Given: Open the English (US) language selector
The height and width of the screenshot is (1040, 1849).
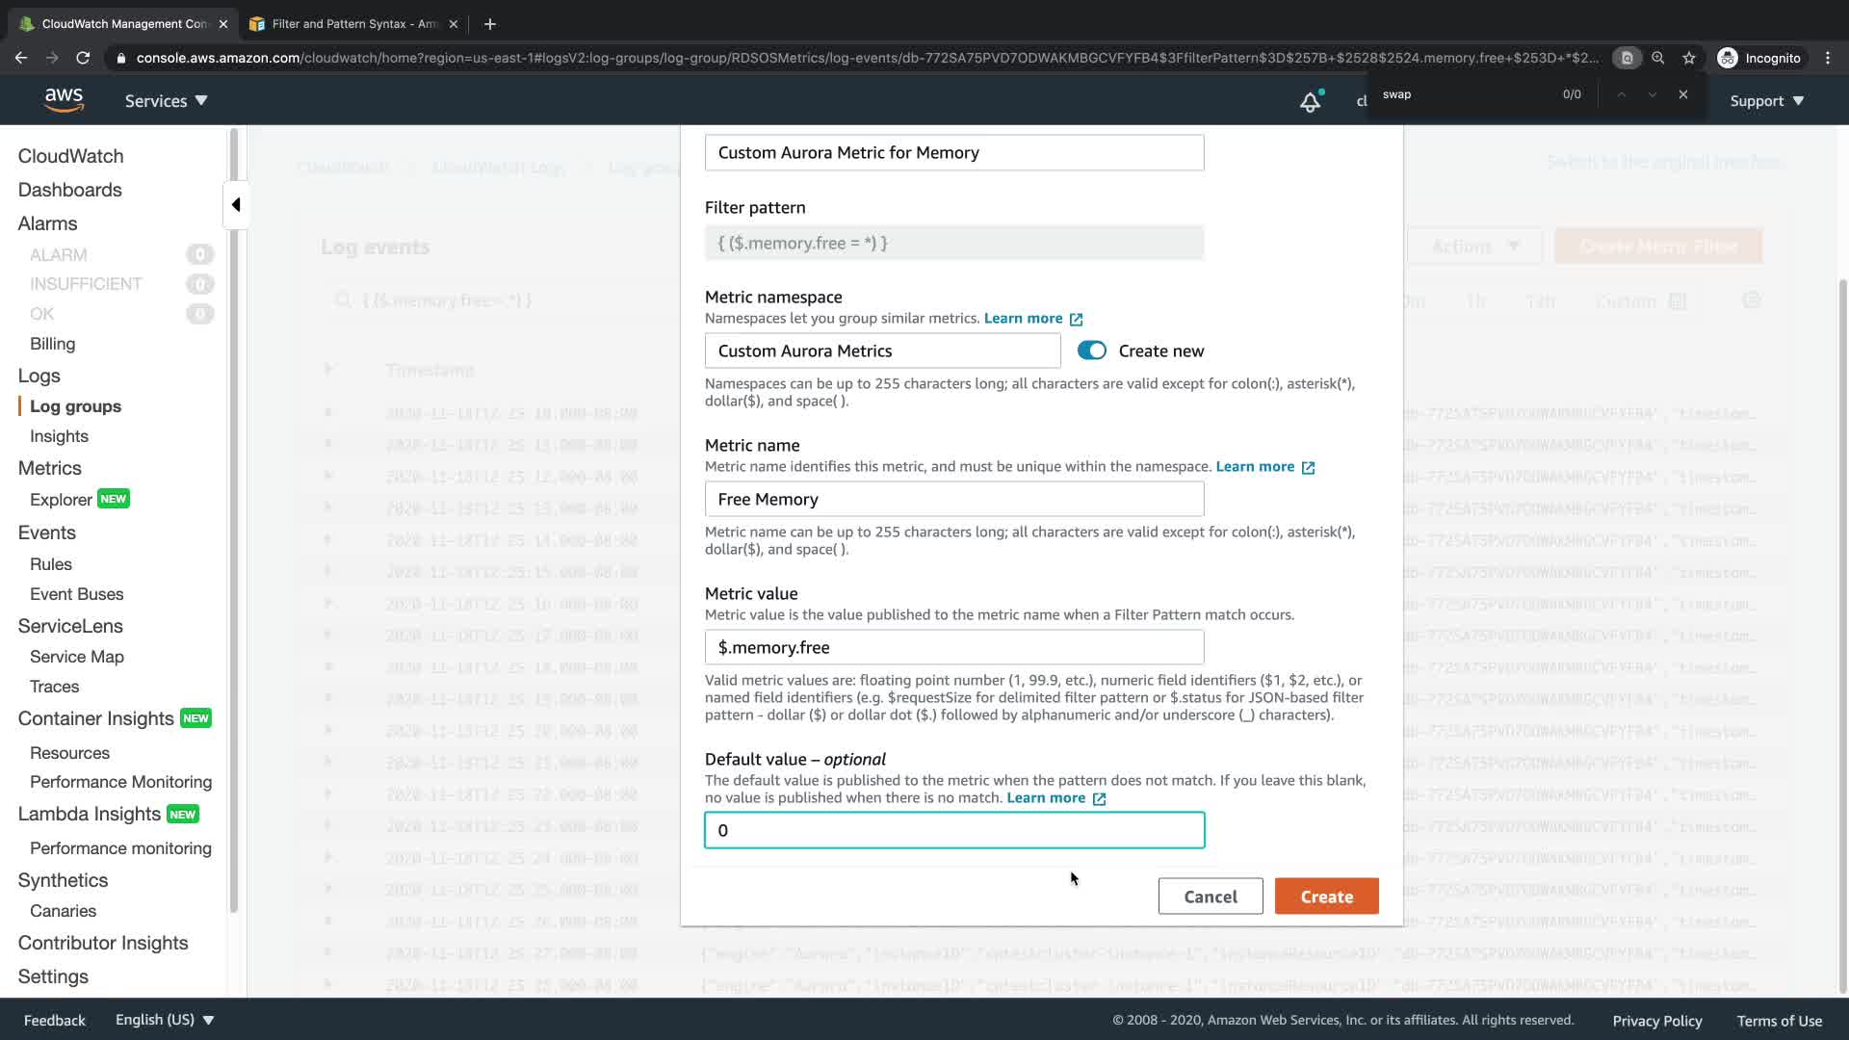Looking at the screenshot, I should (164, 1020).
